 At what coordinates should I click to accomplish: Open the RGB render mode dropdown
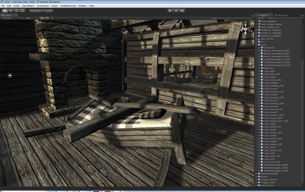point(31,18)
